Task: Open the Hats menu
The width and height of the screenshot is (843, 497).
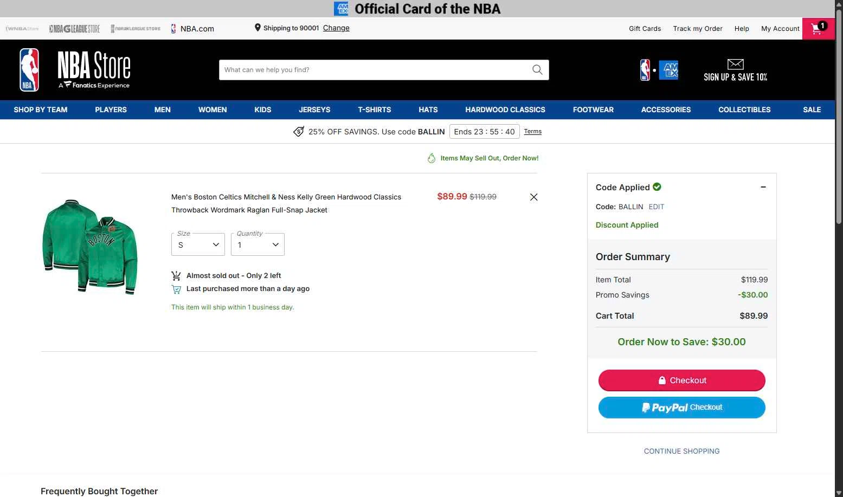Action: [x=428, y=109]
